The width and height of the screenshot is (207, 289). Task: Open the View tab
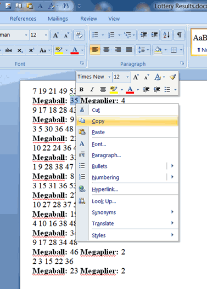tap(114, 19)
